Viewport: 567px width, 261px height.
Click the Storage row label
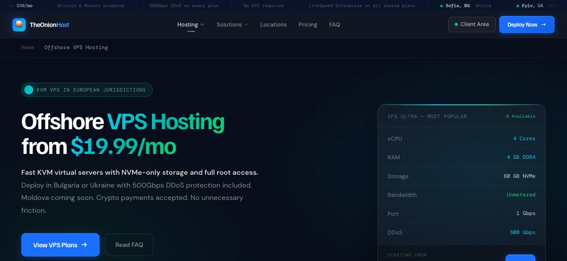(x=398, y=176)
